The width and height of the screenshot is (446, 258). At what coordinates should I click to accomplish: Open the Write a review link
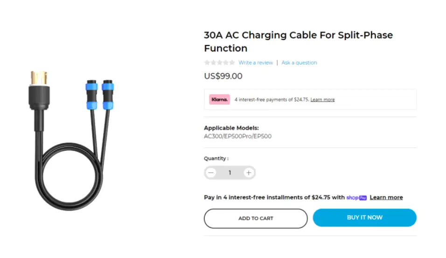[x=256, y=63]
